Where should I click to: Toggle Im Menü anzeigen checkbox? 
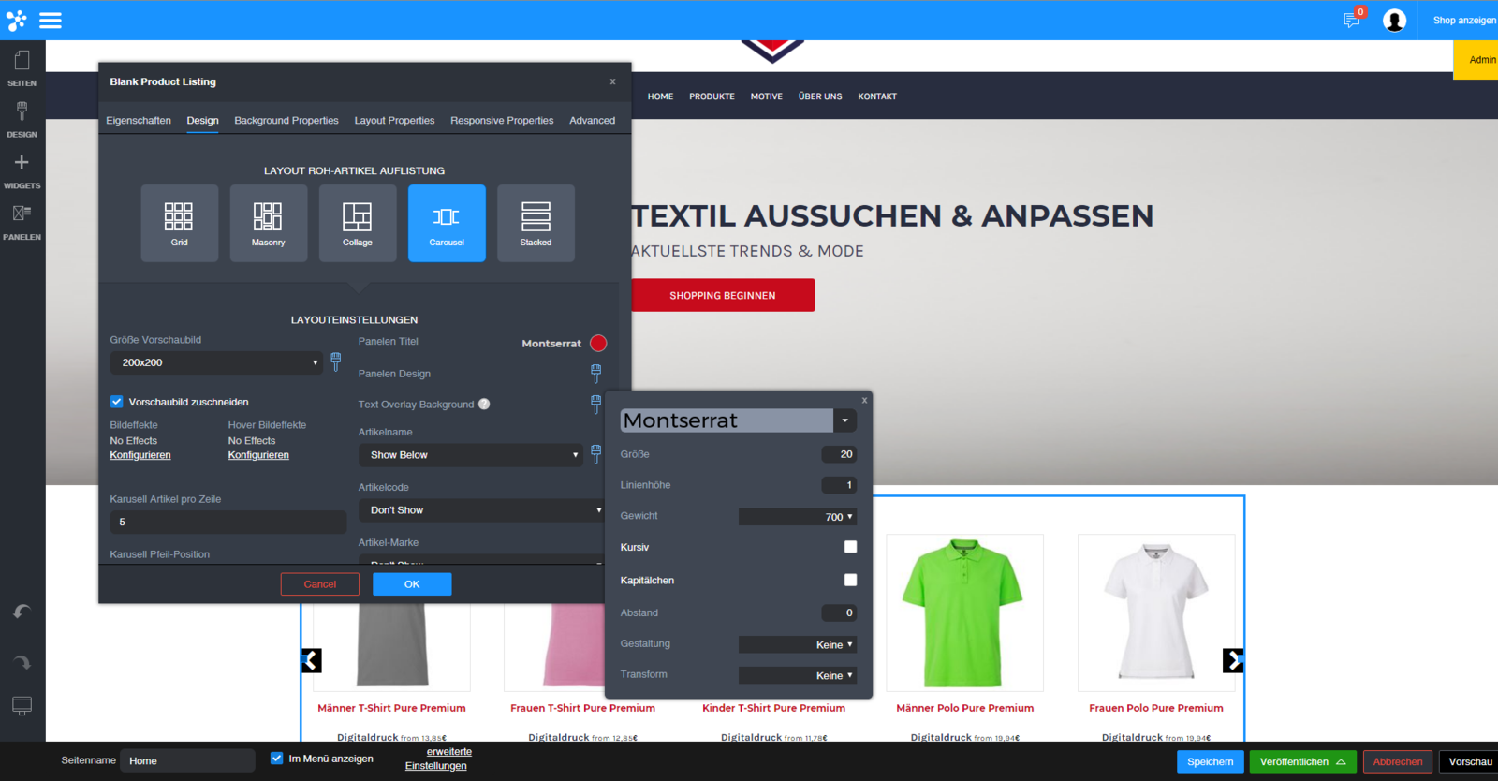276,759
